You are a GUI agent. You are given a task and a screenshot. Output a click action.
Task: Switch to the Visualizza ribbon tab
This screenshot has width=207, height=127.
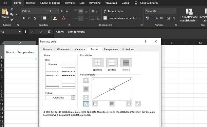coord(111,3)
